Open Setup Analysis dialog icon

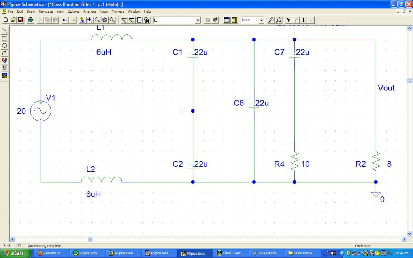(227, 20)
